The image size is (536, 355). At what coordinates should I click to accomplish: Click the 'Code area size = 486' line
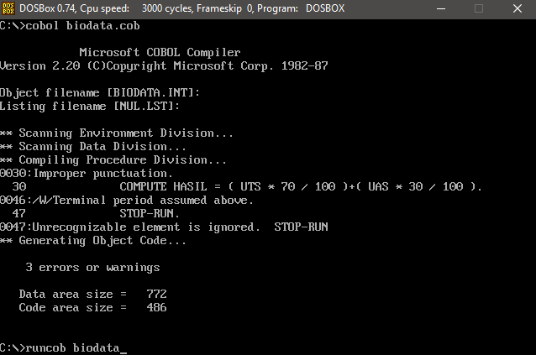click(93, 307)
